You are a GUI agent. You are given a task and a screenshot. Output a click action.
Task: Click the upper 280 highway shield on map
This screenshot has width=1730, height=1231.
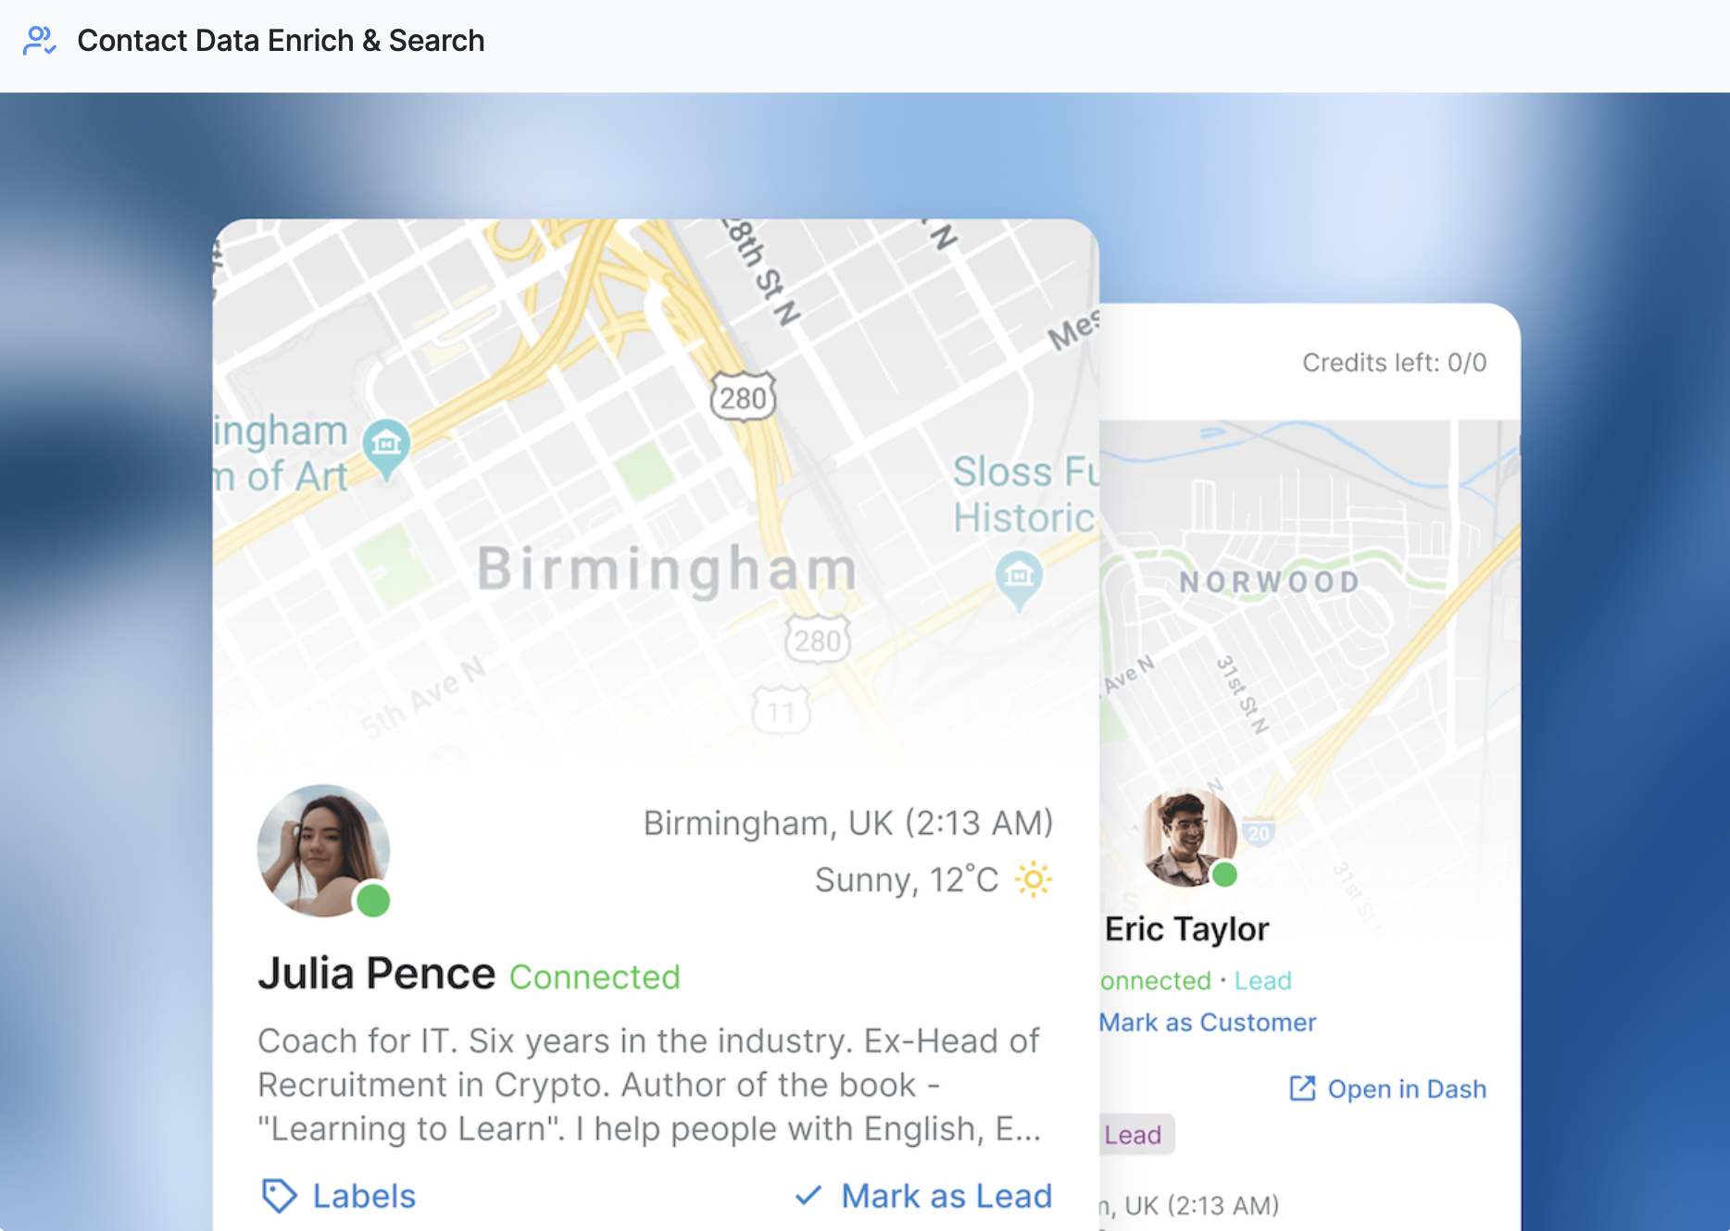click(x=743, y=398)
